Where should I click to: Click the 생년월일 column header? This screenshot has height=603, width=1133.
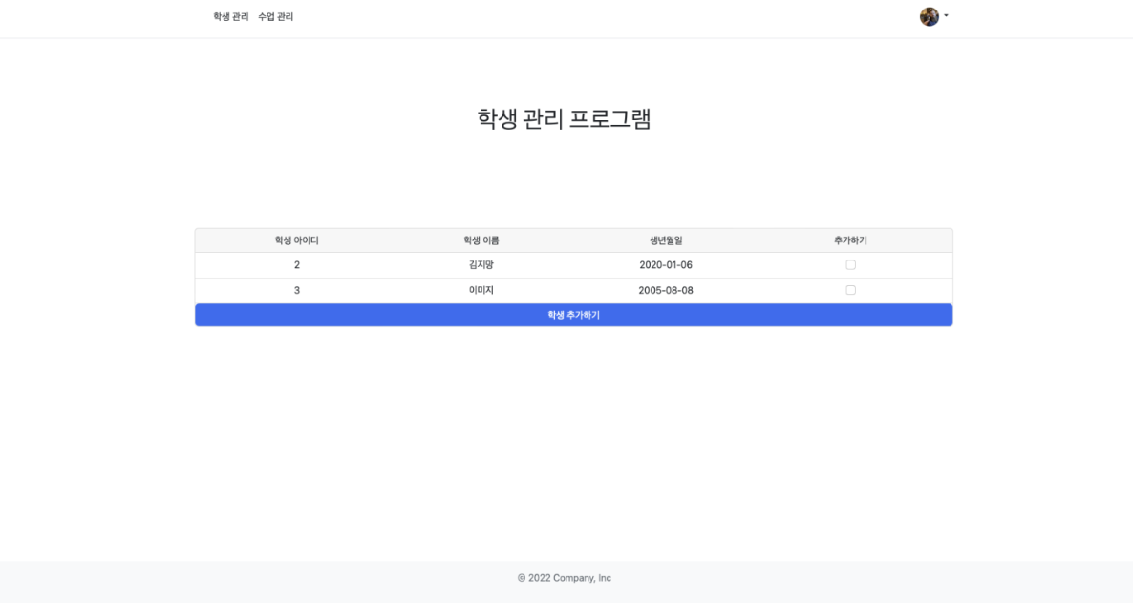point(666,240)
